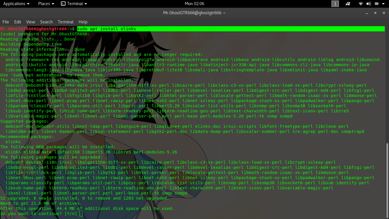Click the 'Recommended packages:' heading
389x219 pixels.
point(27,137)
